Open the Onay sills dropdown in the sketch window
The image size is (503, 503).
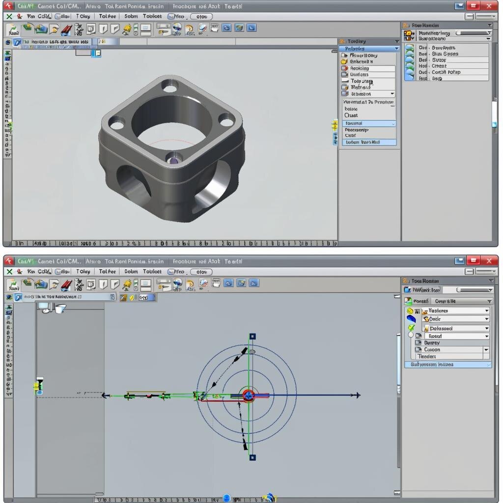(461, 301)
